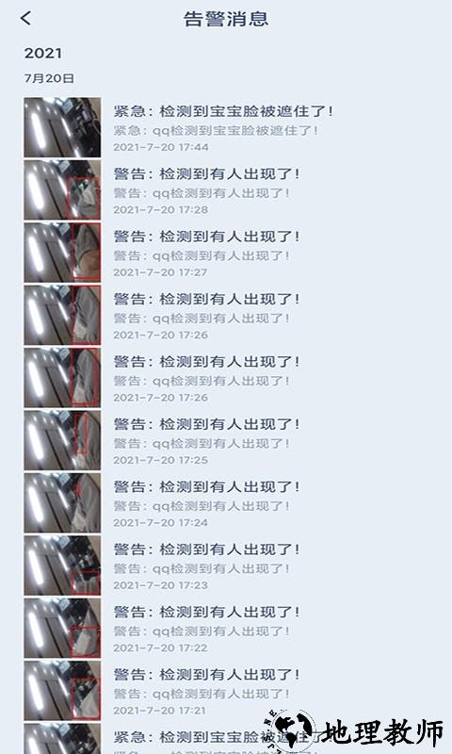View snapshot thumbnail from 17:27 alert
Screen dimensions: 452x754
[62, 253]
